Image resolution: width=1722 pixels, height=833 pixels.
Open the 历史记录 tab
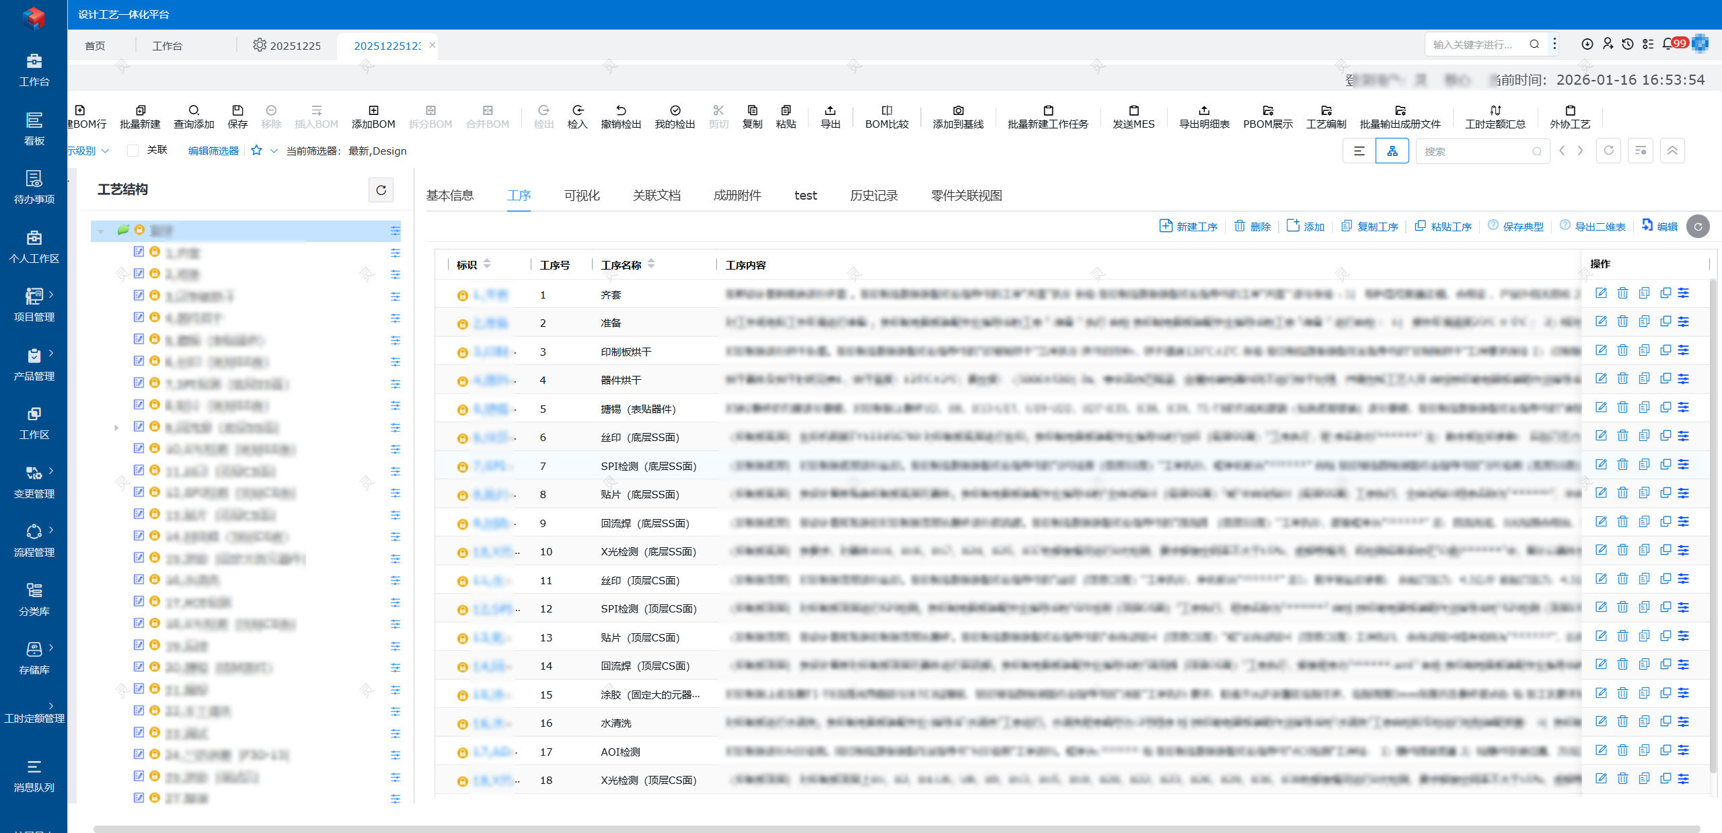[874, 196]
